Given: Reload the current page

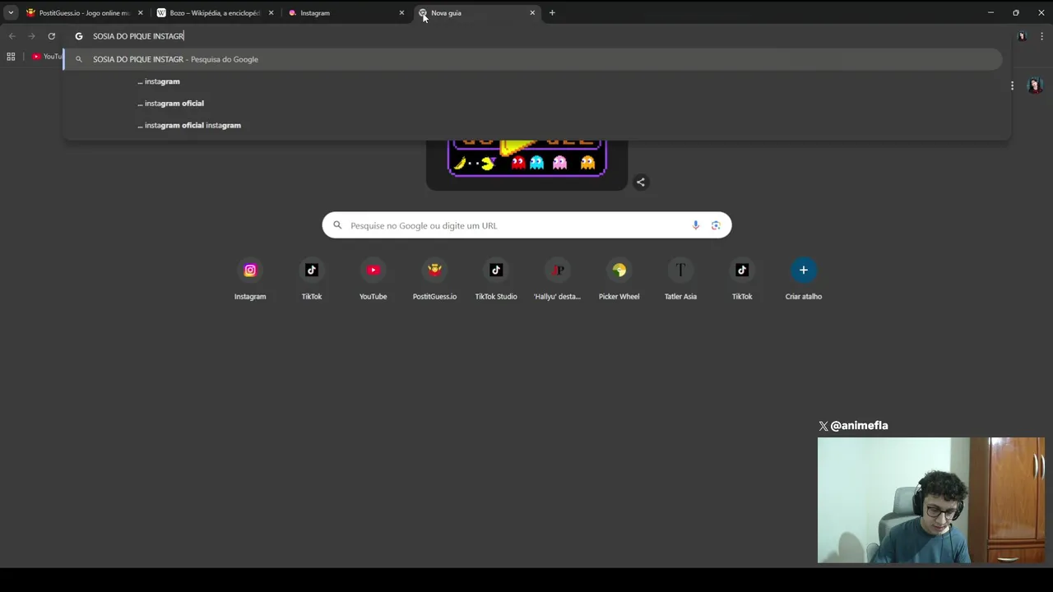Looking at the screenshot, I should coord(51,36).
